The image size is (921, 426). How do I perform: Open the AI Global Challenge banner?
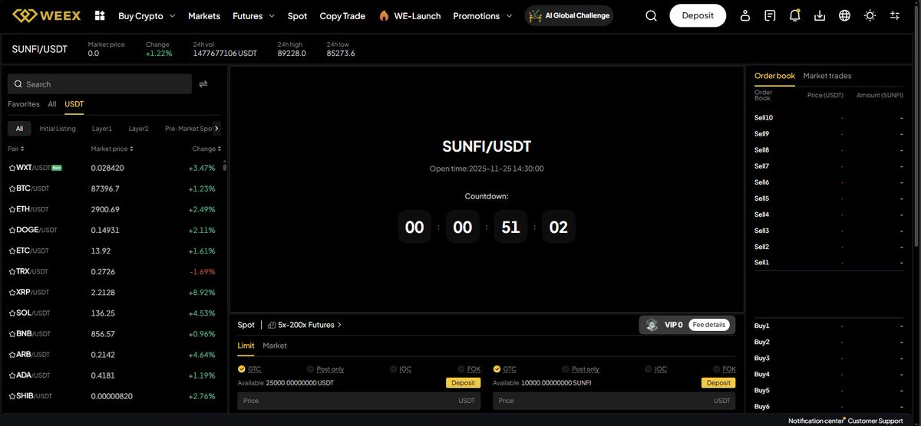click(569, 15)
